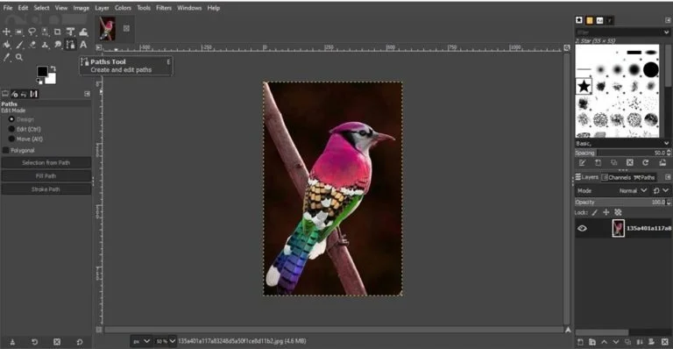Click the Selection from Path button
The height and width of the screenshot is (349, 673).
(x=46, y=163)
